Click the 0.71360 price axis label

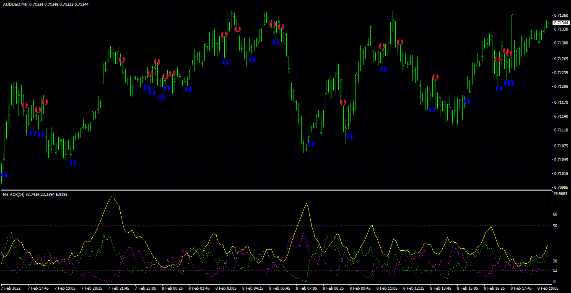(x=561, y=15)
